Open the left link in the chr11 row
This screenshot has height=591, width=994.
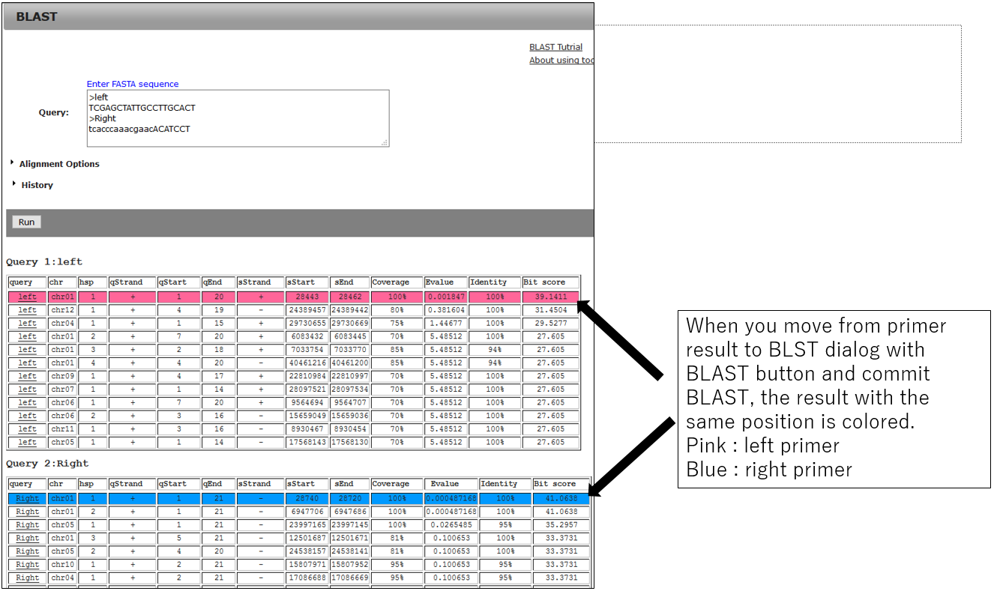pyautogui.click(x=27, y=429)
